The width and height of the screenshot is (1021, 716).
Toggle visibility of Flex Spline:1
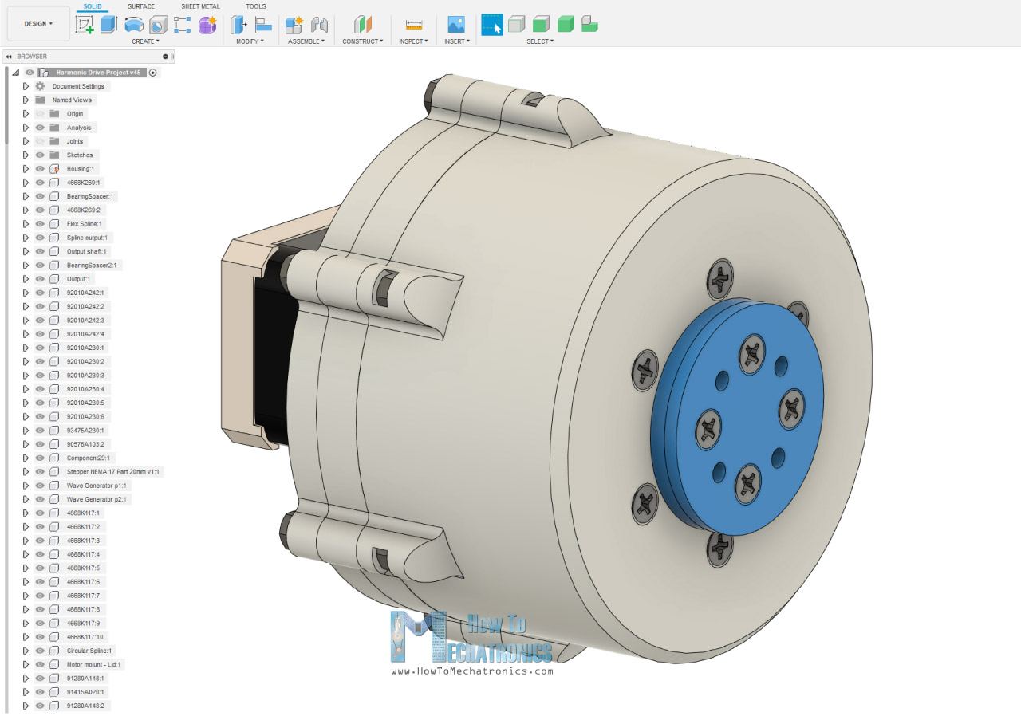click(39, 224)
